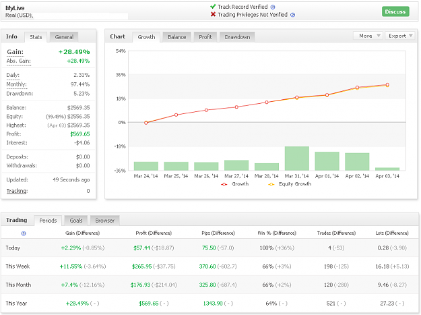The image size is (421, 315).
Task: Click the green volume bar for Mar 31, '14
Action: (296, 159)
